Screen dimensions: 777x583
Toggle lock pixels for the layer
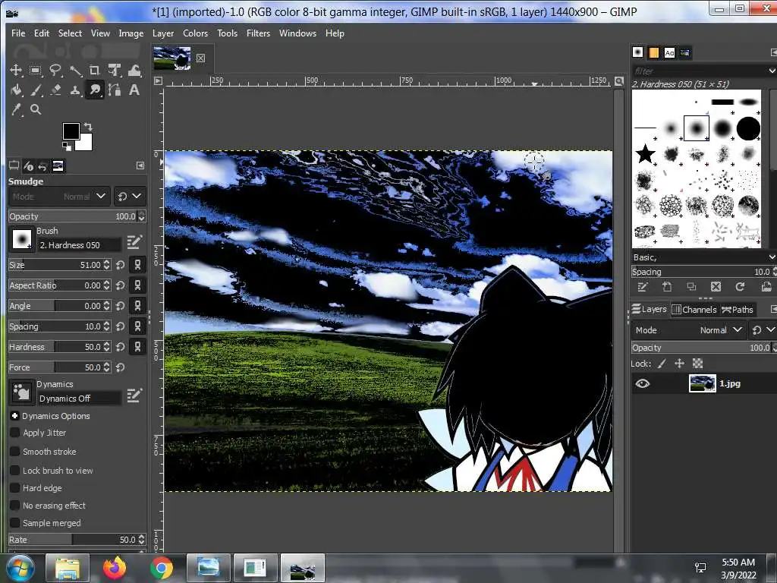point(662,364)
